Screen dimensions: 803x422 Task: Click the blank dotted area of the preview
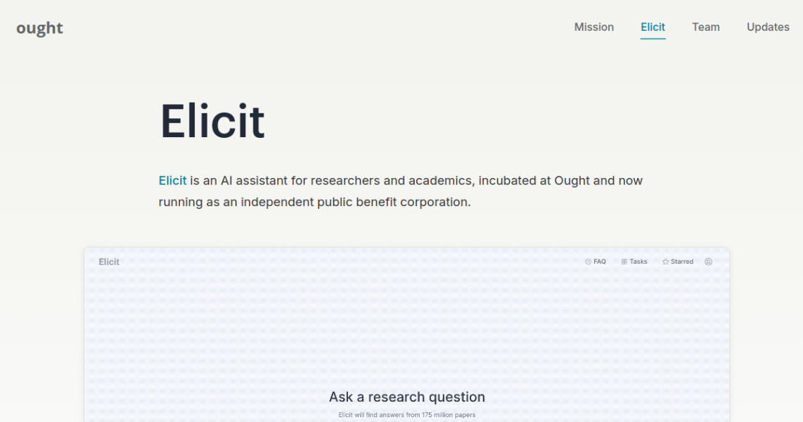click(281, 331)
